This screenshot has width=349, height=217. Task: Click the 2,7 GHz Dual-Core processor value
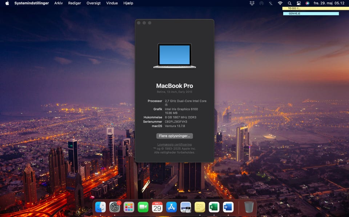coord(186,103)
